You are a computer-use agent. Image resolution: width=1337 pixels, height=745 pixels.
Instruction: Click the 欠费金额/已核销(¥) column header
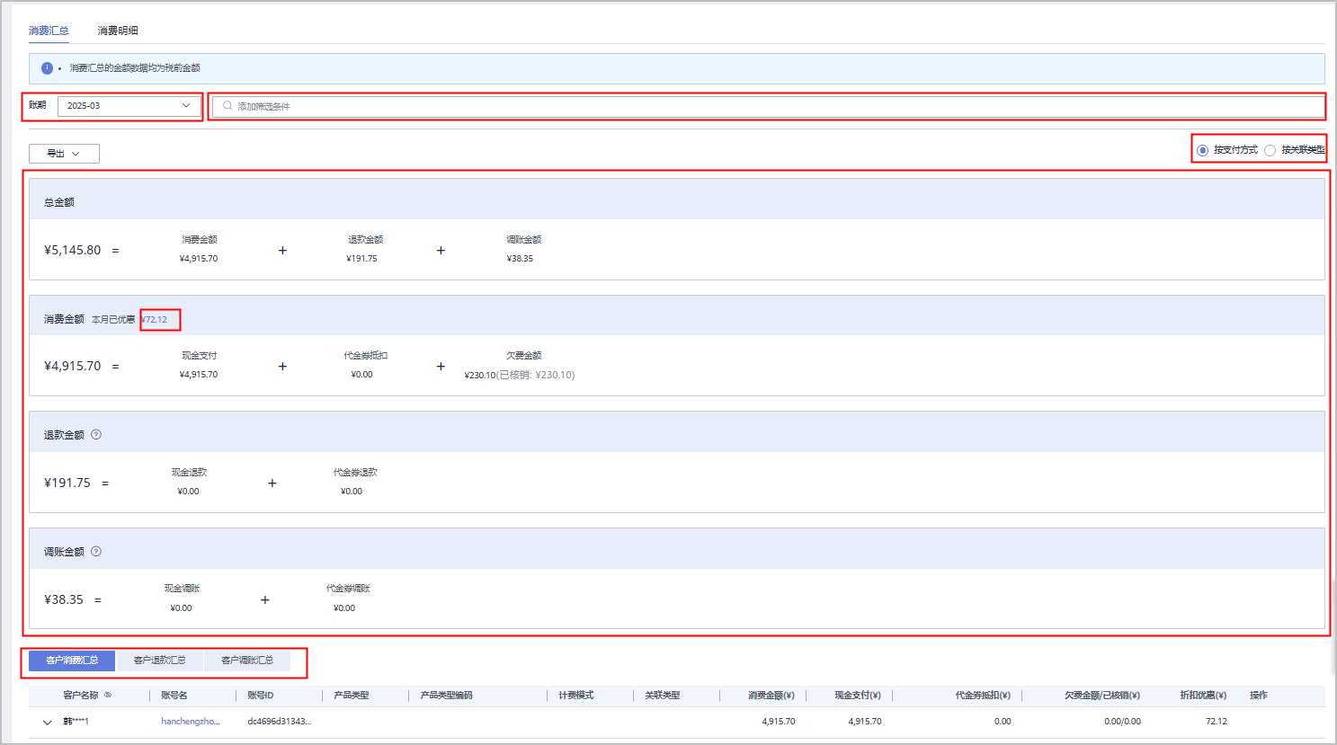(1102, 696)
